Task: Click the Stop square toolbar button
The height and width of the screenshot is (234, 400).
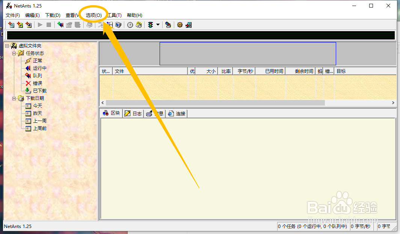Action: point(49,25)
